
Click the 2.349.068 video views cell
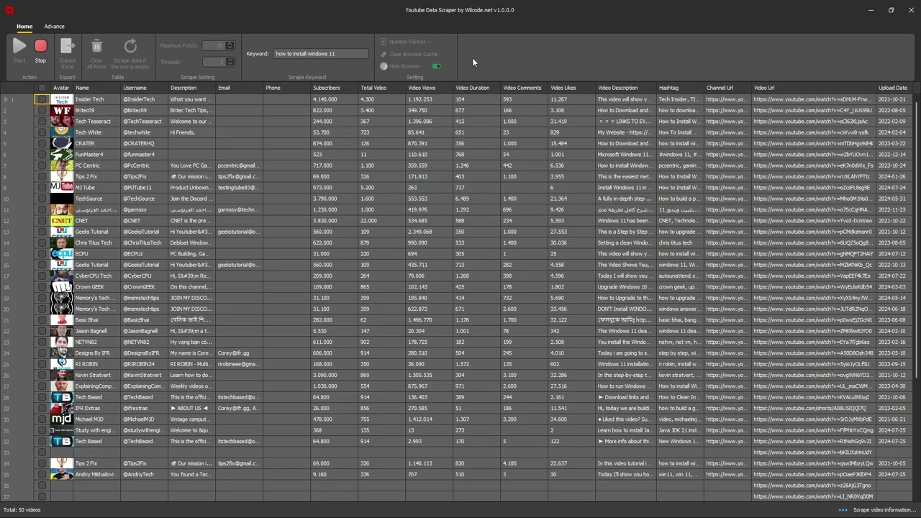coord(430,232)
